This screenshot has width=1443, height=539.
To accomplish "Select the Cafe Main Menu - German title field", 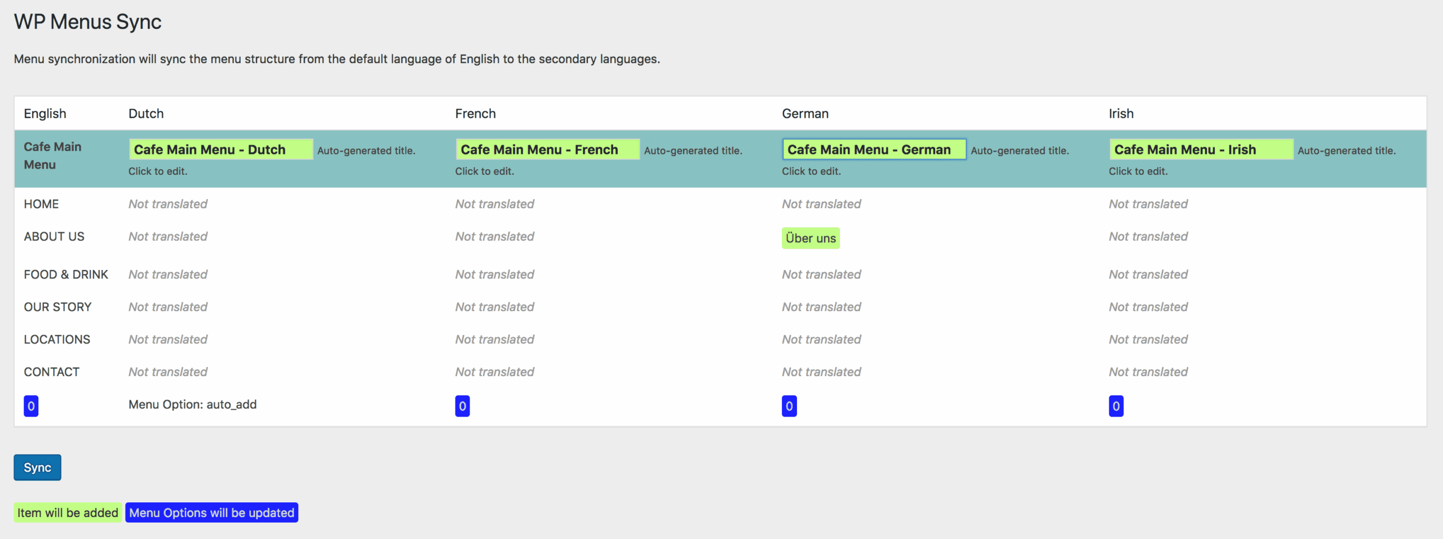I will (873, 149).
